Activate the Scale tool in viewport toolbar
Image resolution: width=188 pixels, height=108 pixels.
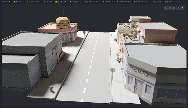click(x=174, y=8)
